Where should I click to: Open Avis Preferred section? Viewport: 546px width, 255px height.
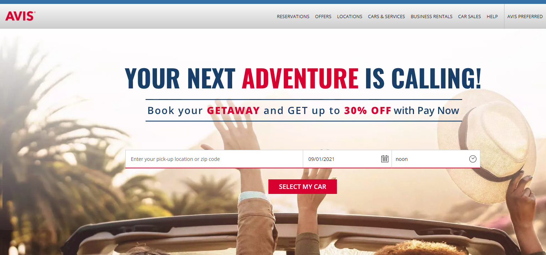pyautogui.click(x=525, y=16)
